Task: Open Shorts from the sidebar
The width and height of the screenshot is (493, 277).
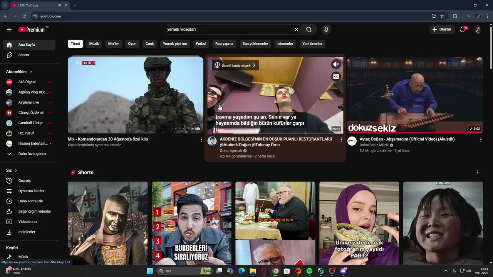Action: click(29, 55)
